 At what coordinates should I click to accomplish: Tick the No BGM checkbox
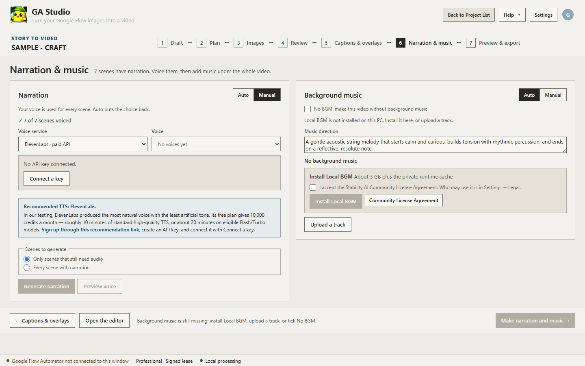click(x=308, y=109)
